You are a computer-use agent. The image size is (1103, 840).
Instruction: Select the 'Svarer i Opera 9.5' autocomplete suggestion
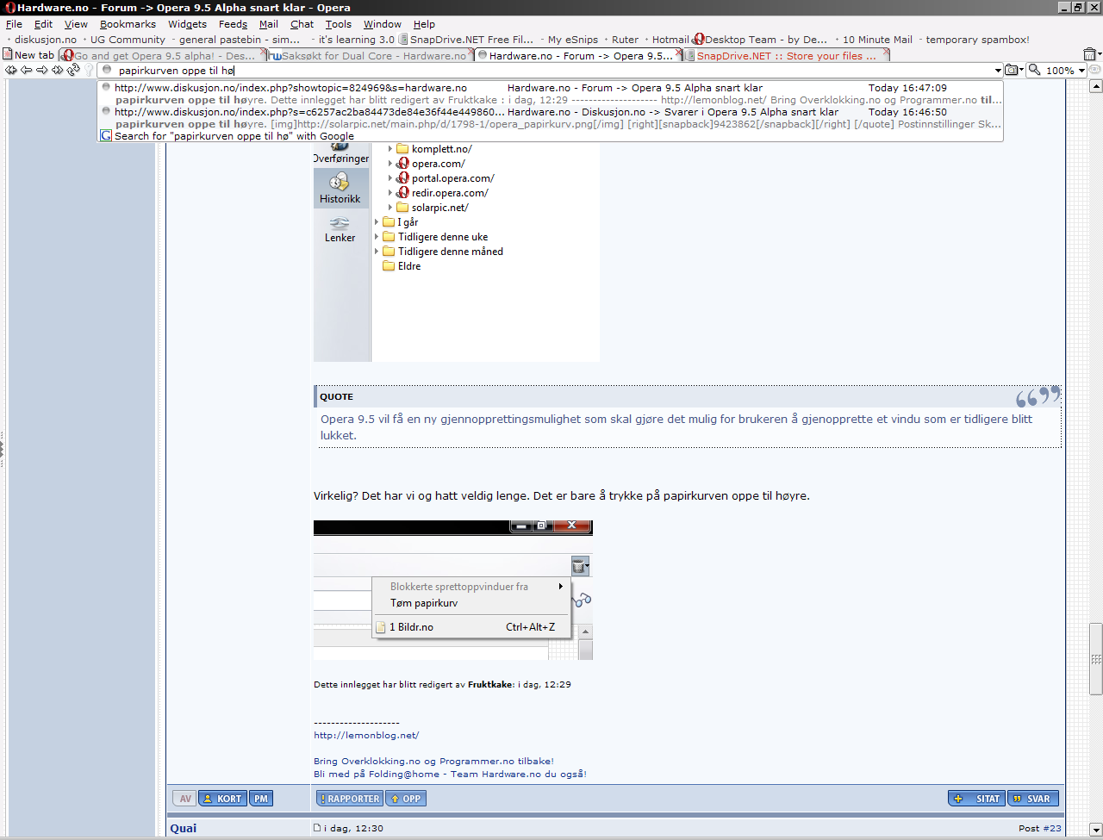coord(551,118)
